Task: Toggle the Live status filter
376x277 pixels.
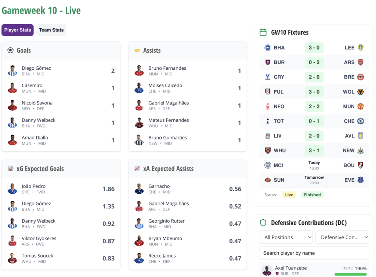Action: click(289, 195)
